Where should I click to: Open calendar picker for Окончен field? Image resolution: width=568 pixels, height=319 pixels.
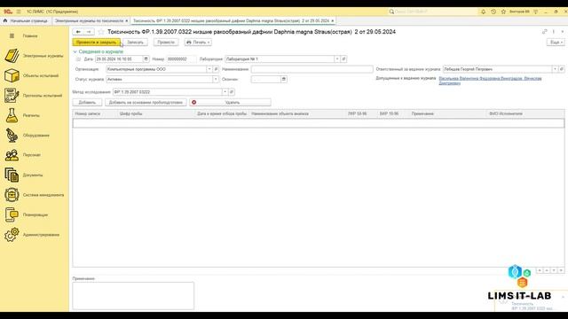click(x=284, y=79)
